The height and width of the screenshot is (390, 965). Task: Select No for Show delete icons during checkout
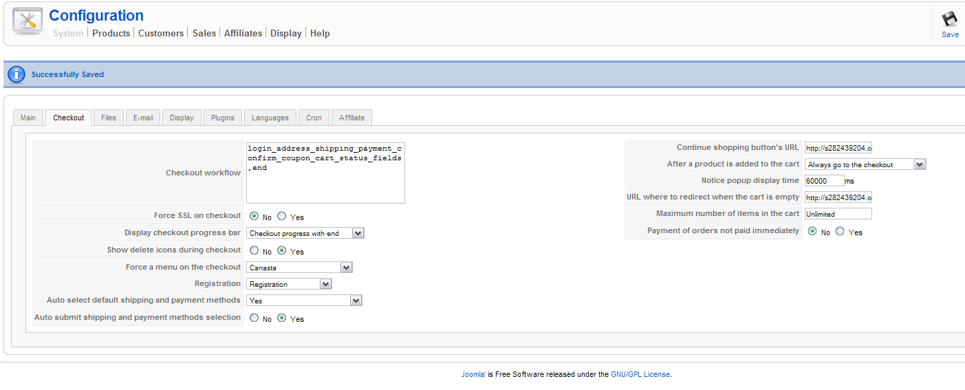pos(254,250)
